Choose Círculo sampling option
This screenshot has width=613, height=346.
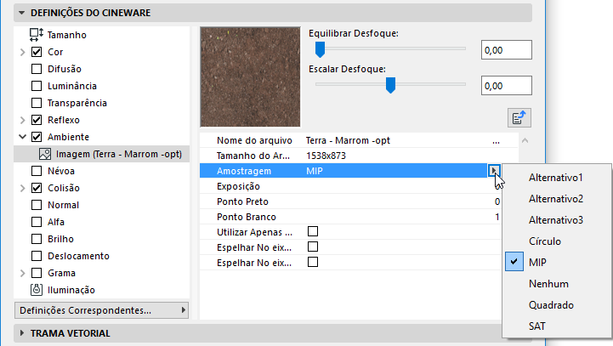pyautogui.click(x=557, y=241)
